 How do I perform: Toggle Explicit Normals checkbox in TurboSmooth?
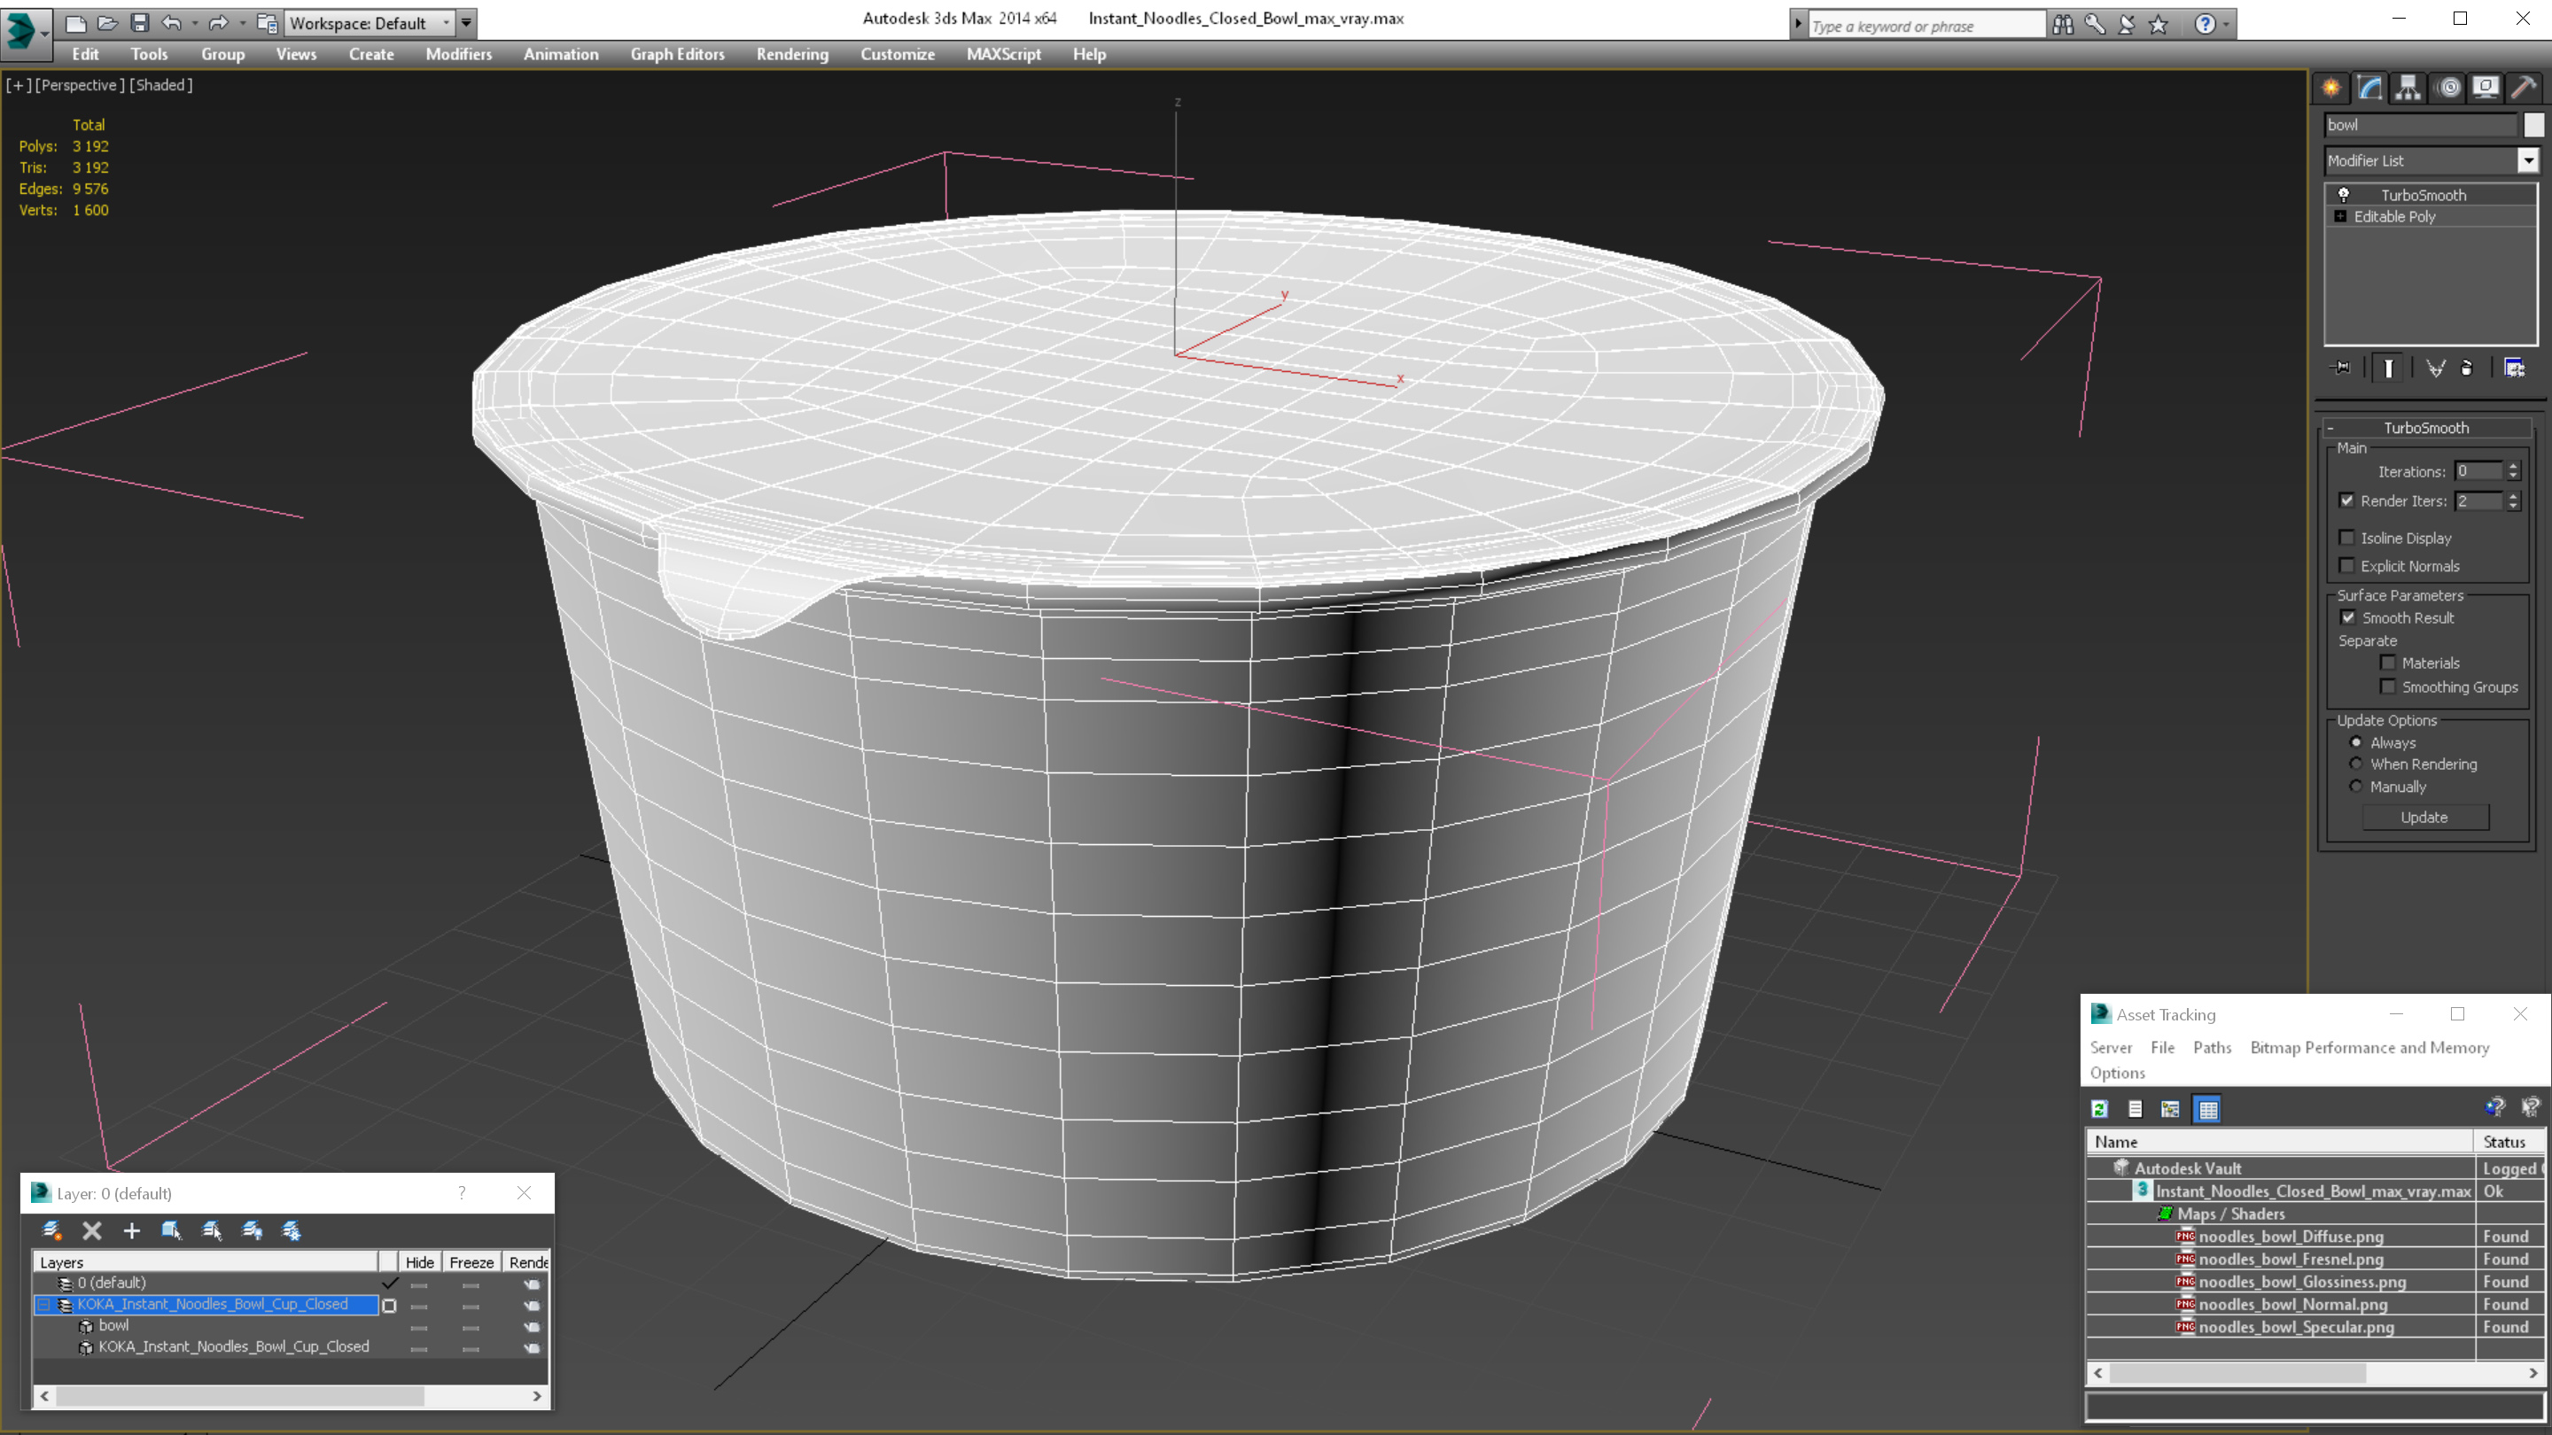tap(2347, 564)
